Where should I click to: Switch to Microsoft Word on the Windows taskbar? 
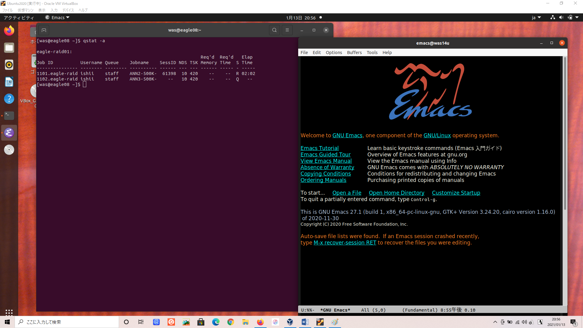[x=305, y=322]
